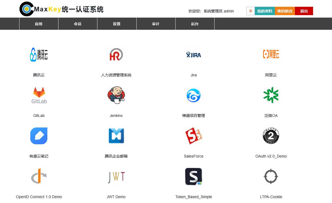Open the 腾讯企业邮箱 mail icon
Viewport: 332px width, 203px height.
[116, 136]
